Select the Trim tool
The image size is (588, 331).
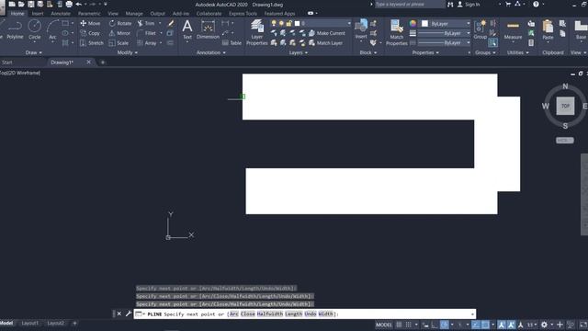pyautogui.click(x=146, y=23)
